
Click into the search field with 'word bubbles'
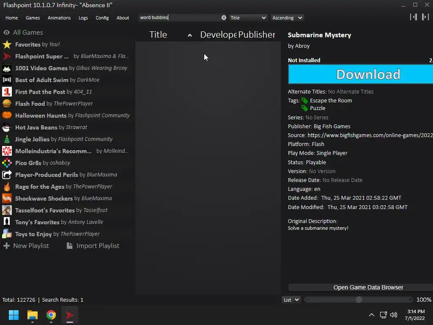179,18
